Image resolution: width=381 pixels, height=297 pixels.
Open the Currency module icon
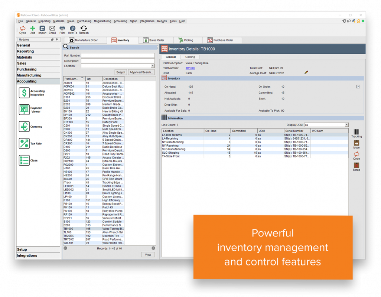(x=24, y=127)
